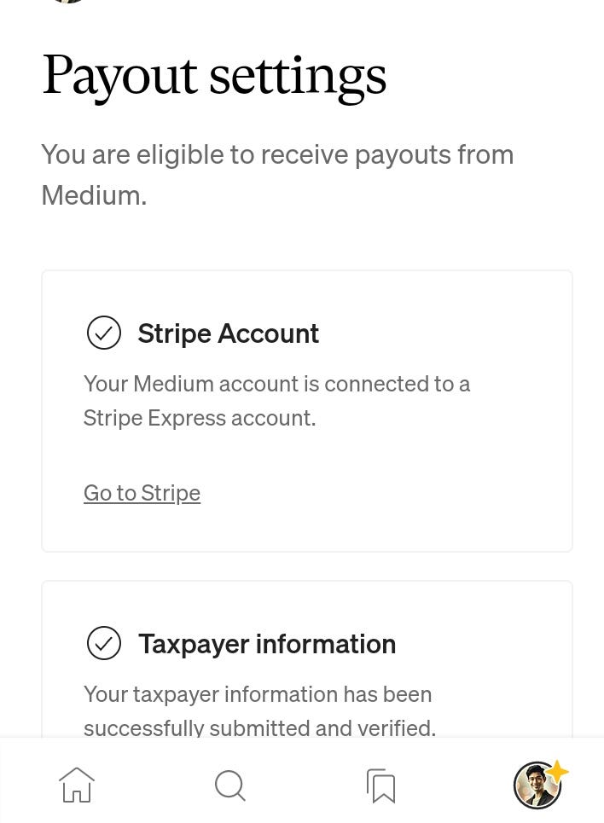Click the gold member star on the avatar
Screen dimensions: 604x823
[x=557, y=770]
